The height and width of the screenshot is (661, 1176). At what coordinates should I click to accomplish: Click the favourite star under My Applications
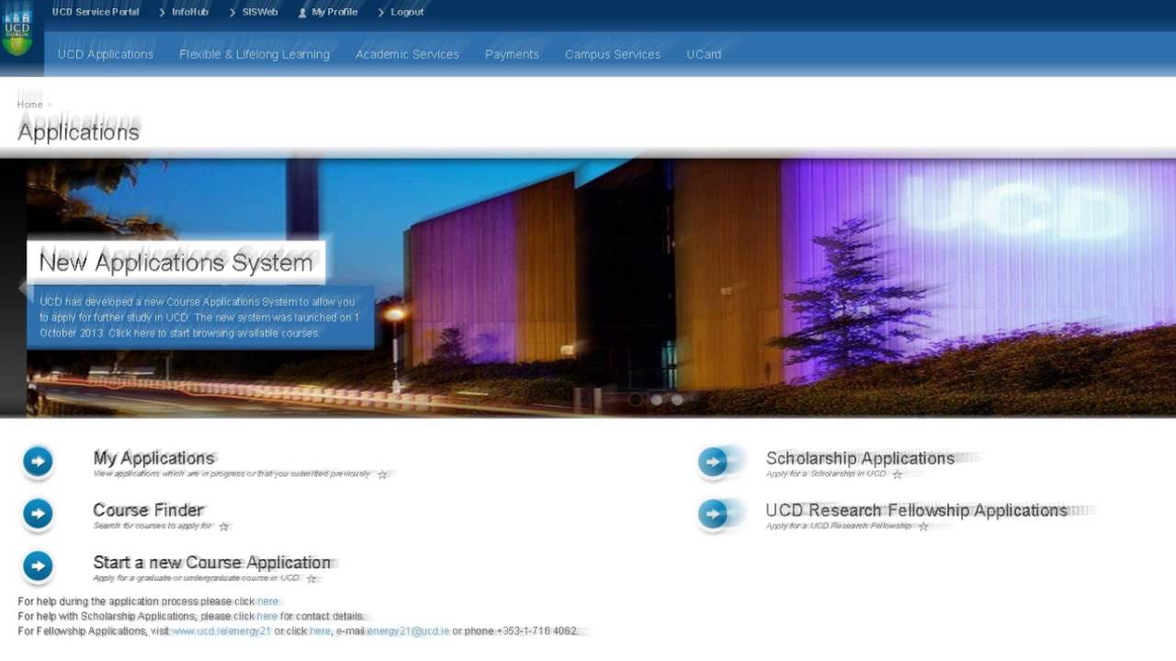coord(383,475)
